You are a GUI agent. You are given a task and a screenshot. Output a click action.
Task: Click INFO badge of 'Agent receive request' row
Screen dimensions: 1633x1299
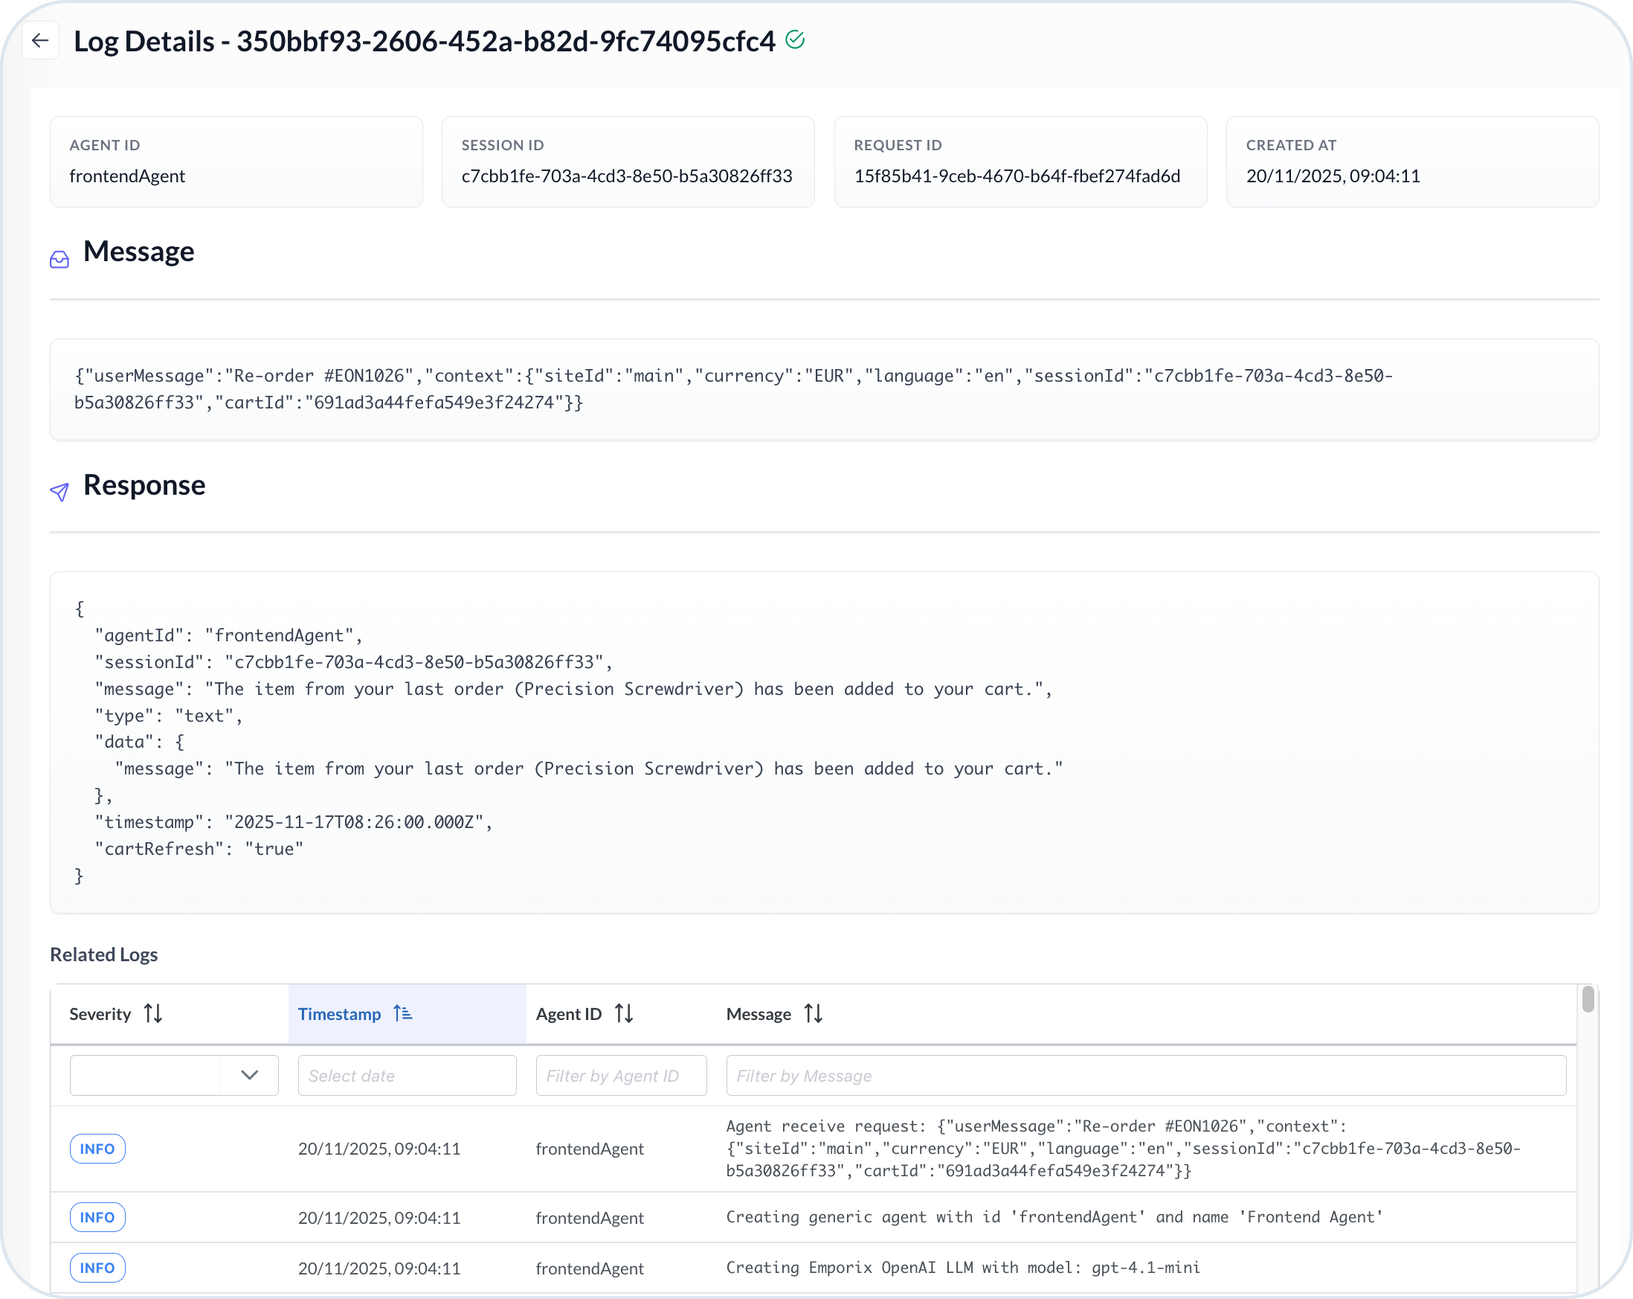[x=97, y=1148]
